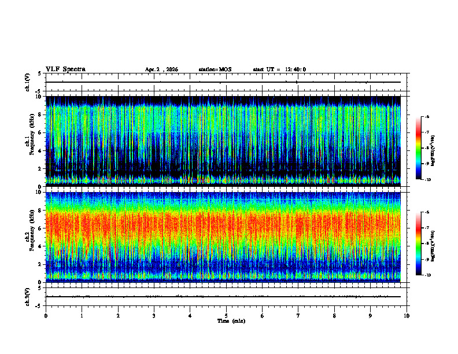Click the ch.2 spectrogram panel

pos(223,237)
